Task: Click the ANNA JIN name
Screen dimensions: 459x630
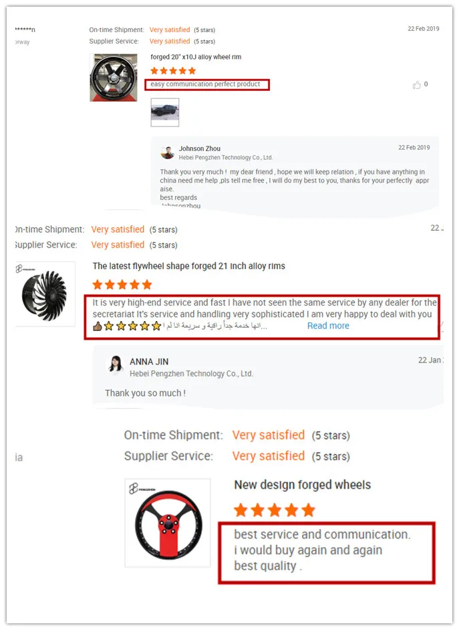Action: (x=149, y=362)
